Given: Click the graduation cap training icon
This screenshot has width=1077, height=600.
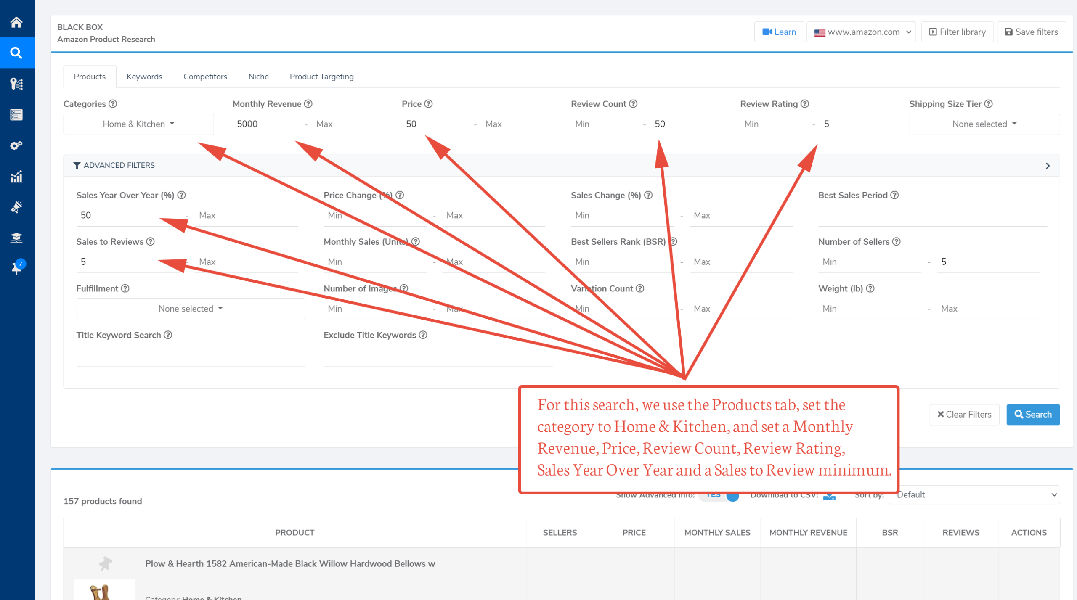Looking at the screenshot, I should (16, 238).
